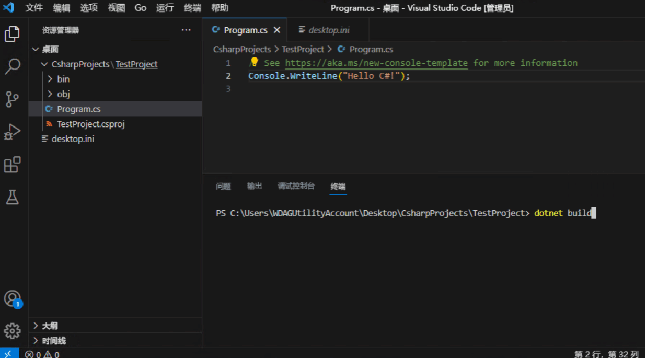
Task: Open the Testing flask icon
Action: (x=12, y=197)
